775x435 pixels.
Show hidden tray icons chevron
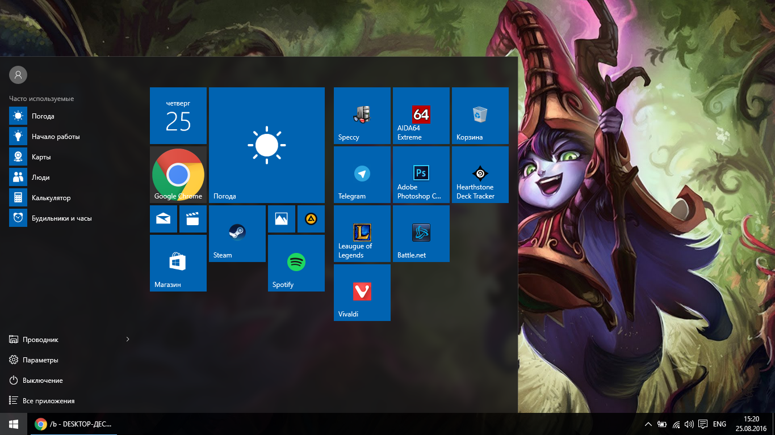648,424
